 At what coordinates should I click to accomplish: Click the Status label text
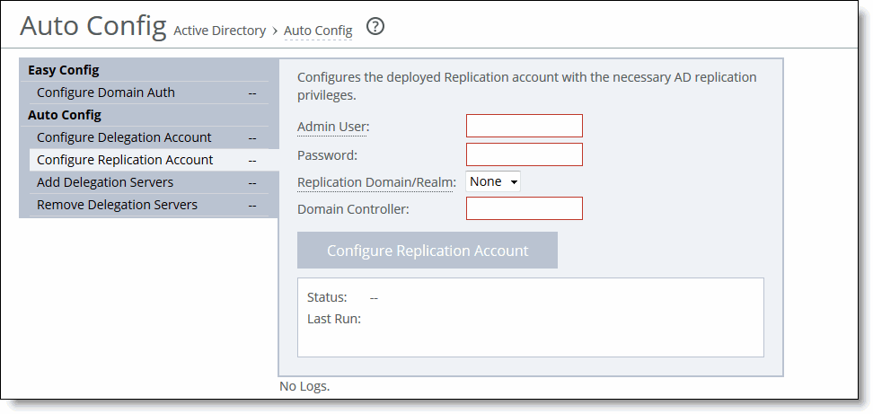click(327, 297)
